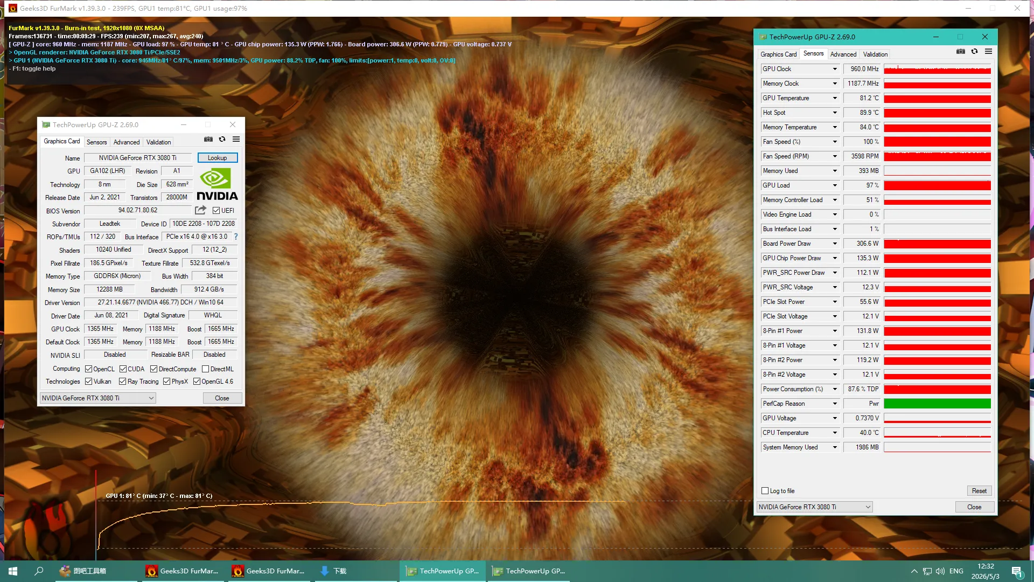Open clock and calendar flyout
The height and width of the screenshot is (582, 1034).
point(986,571)
